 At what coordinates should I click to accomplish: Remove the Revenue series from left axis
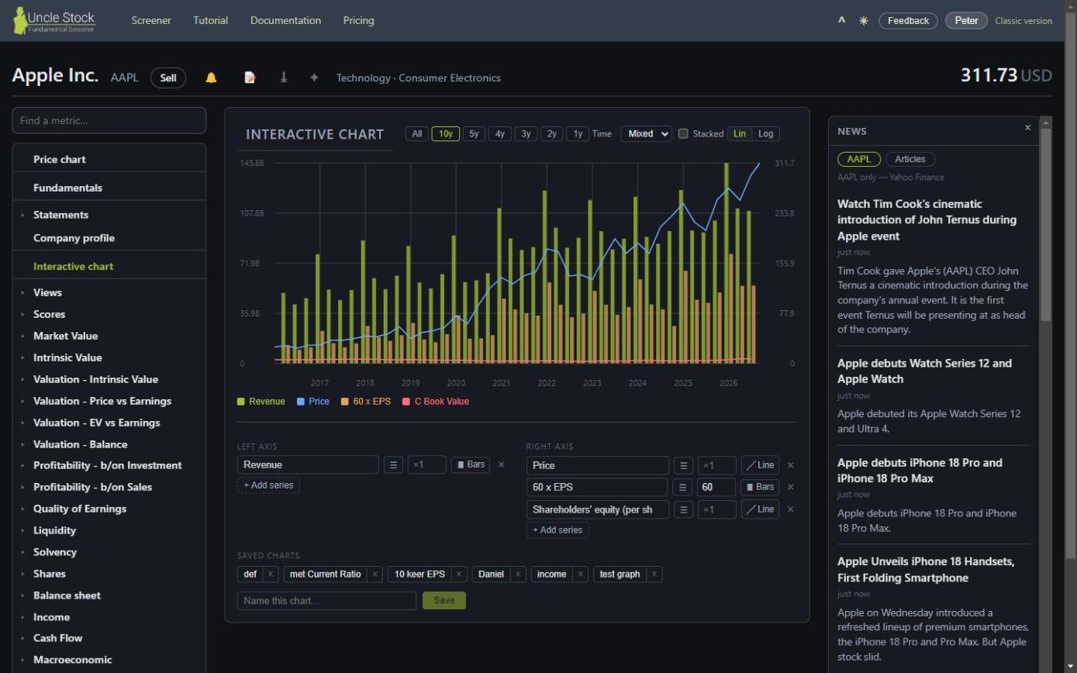click(501, 464)
